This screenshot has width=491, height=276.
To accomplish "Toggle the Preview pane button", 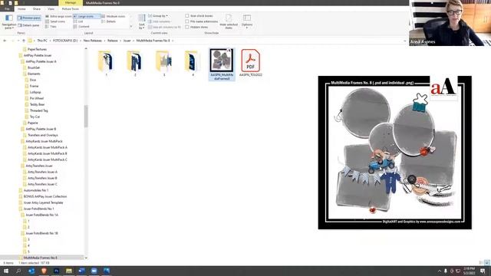I will [29, 18].
